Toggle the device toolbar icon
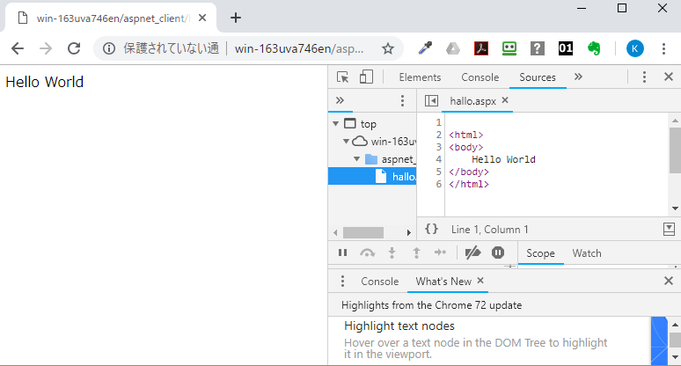Screen dimensions: 681x366 [x=366, y=77]
